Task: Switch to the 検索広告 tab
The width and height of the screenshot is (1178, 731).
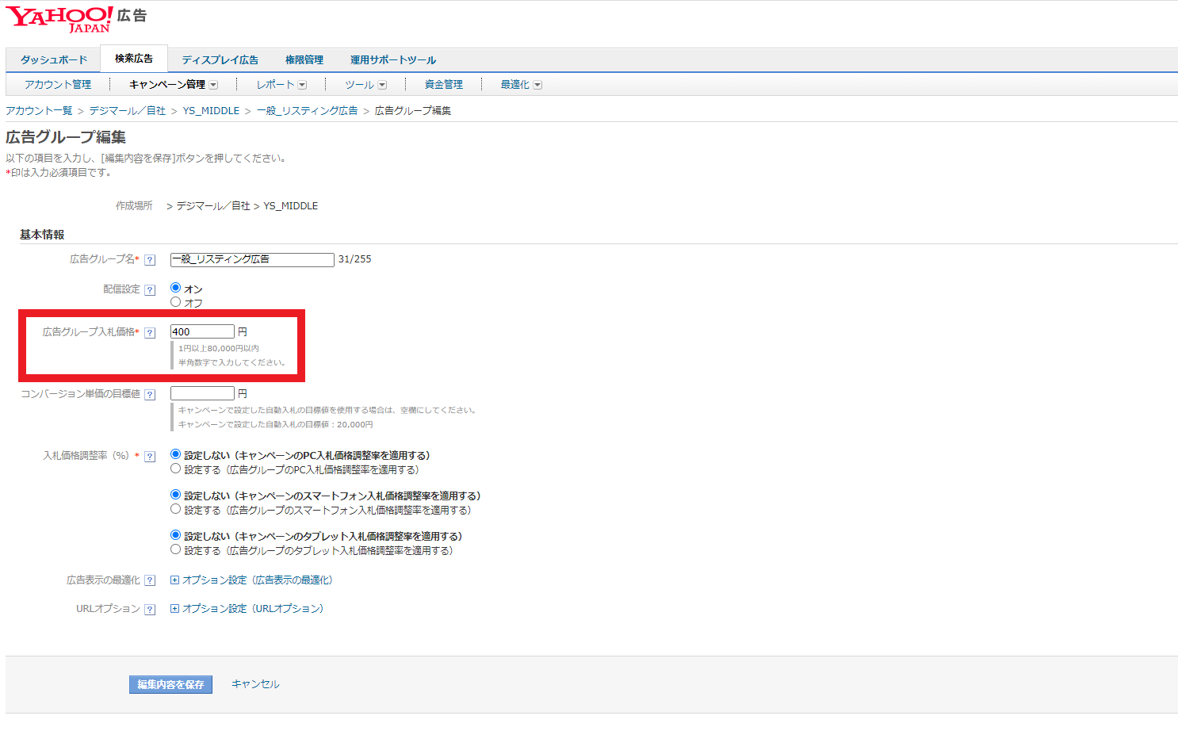Action: click(x=134, y=59)
